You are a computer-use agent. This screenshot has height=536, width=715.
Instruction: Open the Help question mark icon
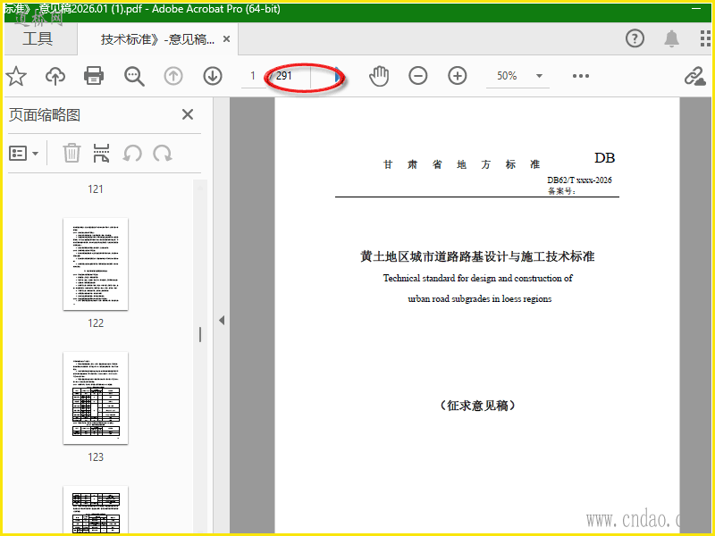tap(635, 38)
